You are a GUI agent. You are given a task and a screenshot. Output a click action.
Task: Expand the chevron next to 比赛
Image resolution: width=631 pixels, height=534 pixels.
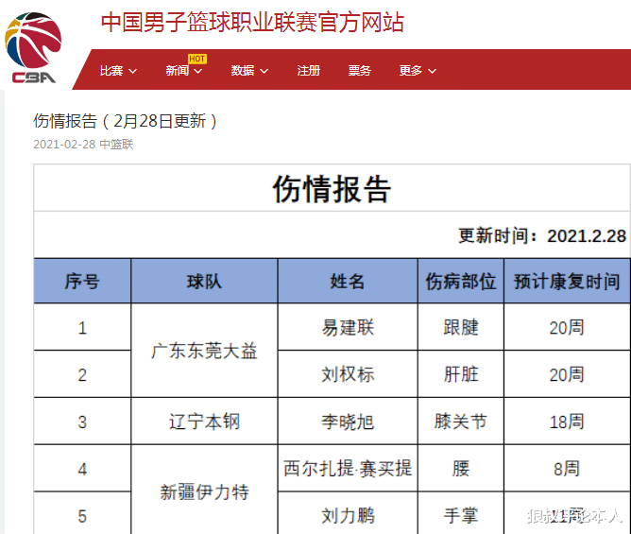pyautogui.click(x=132, y=71)
